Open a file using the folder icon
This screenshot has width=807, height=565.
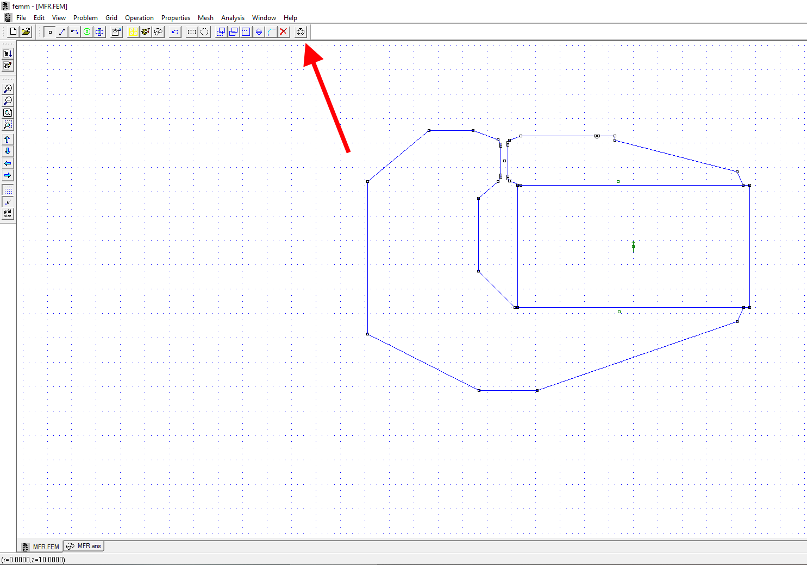(26, 31)
